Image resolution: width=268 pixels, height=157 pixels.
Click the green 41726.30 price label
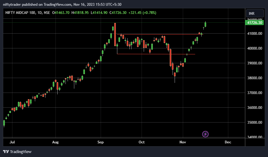point(254,23)
